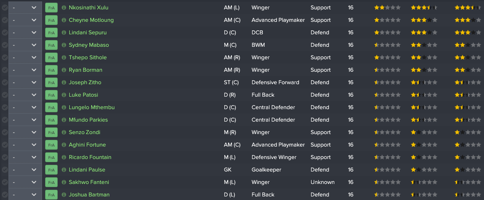Open info icon next to Lindani Paulse
Screen dimensions: 484x200
[64, 170]
